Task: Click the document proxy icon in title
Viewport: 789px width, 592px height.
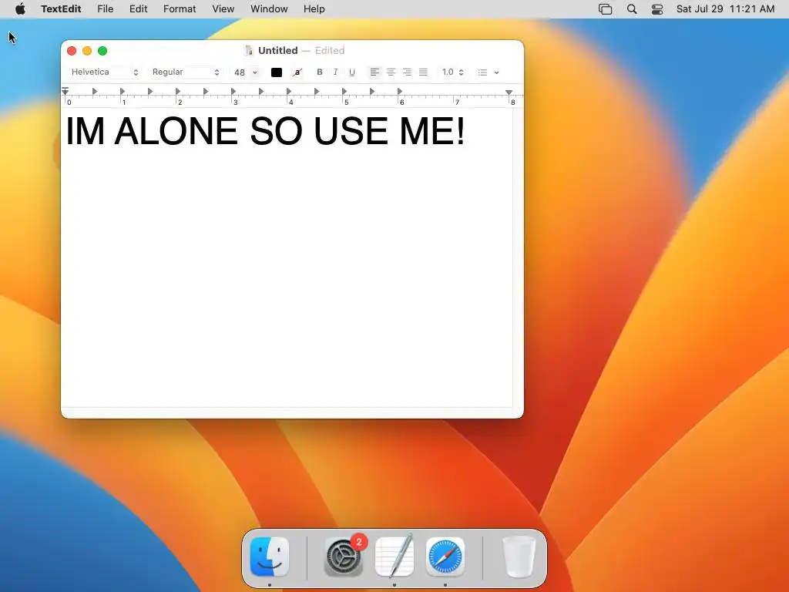Action: [x=249, y=50]
